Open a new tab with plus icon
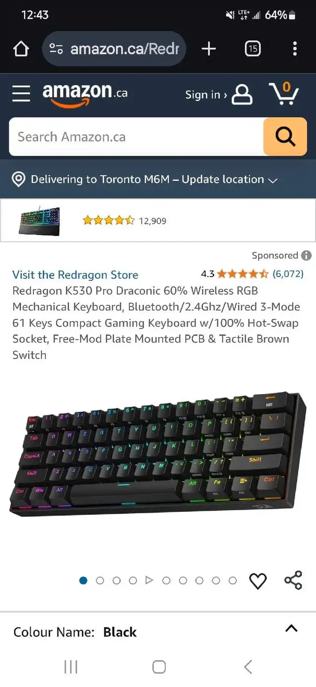316x687 pixels. (x=209, y=48)
